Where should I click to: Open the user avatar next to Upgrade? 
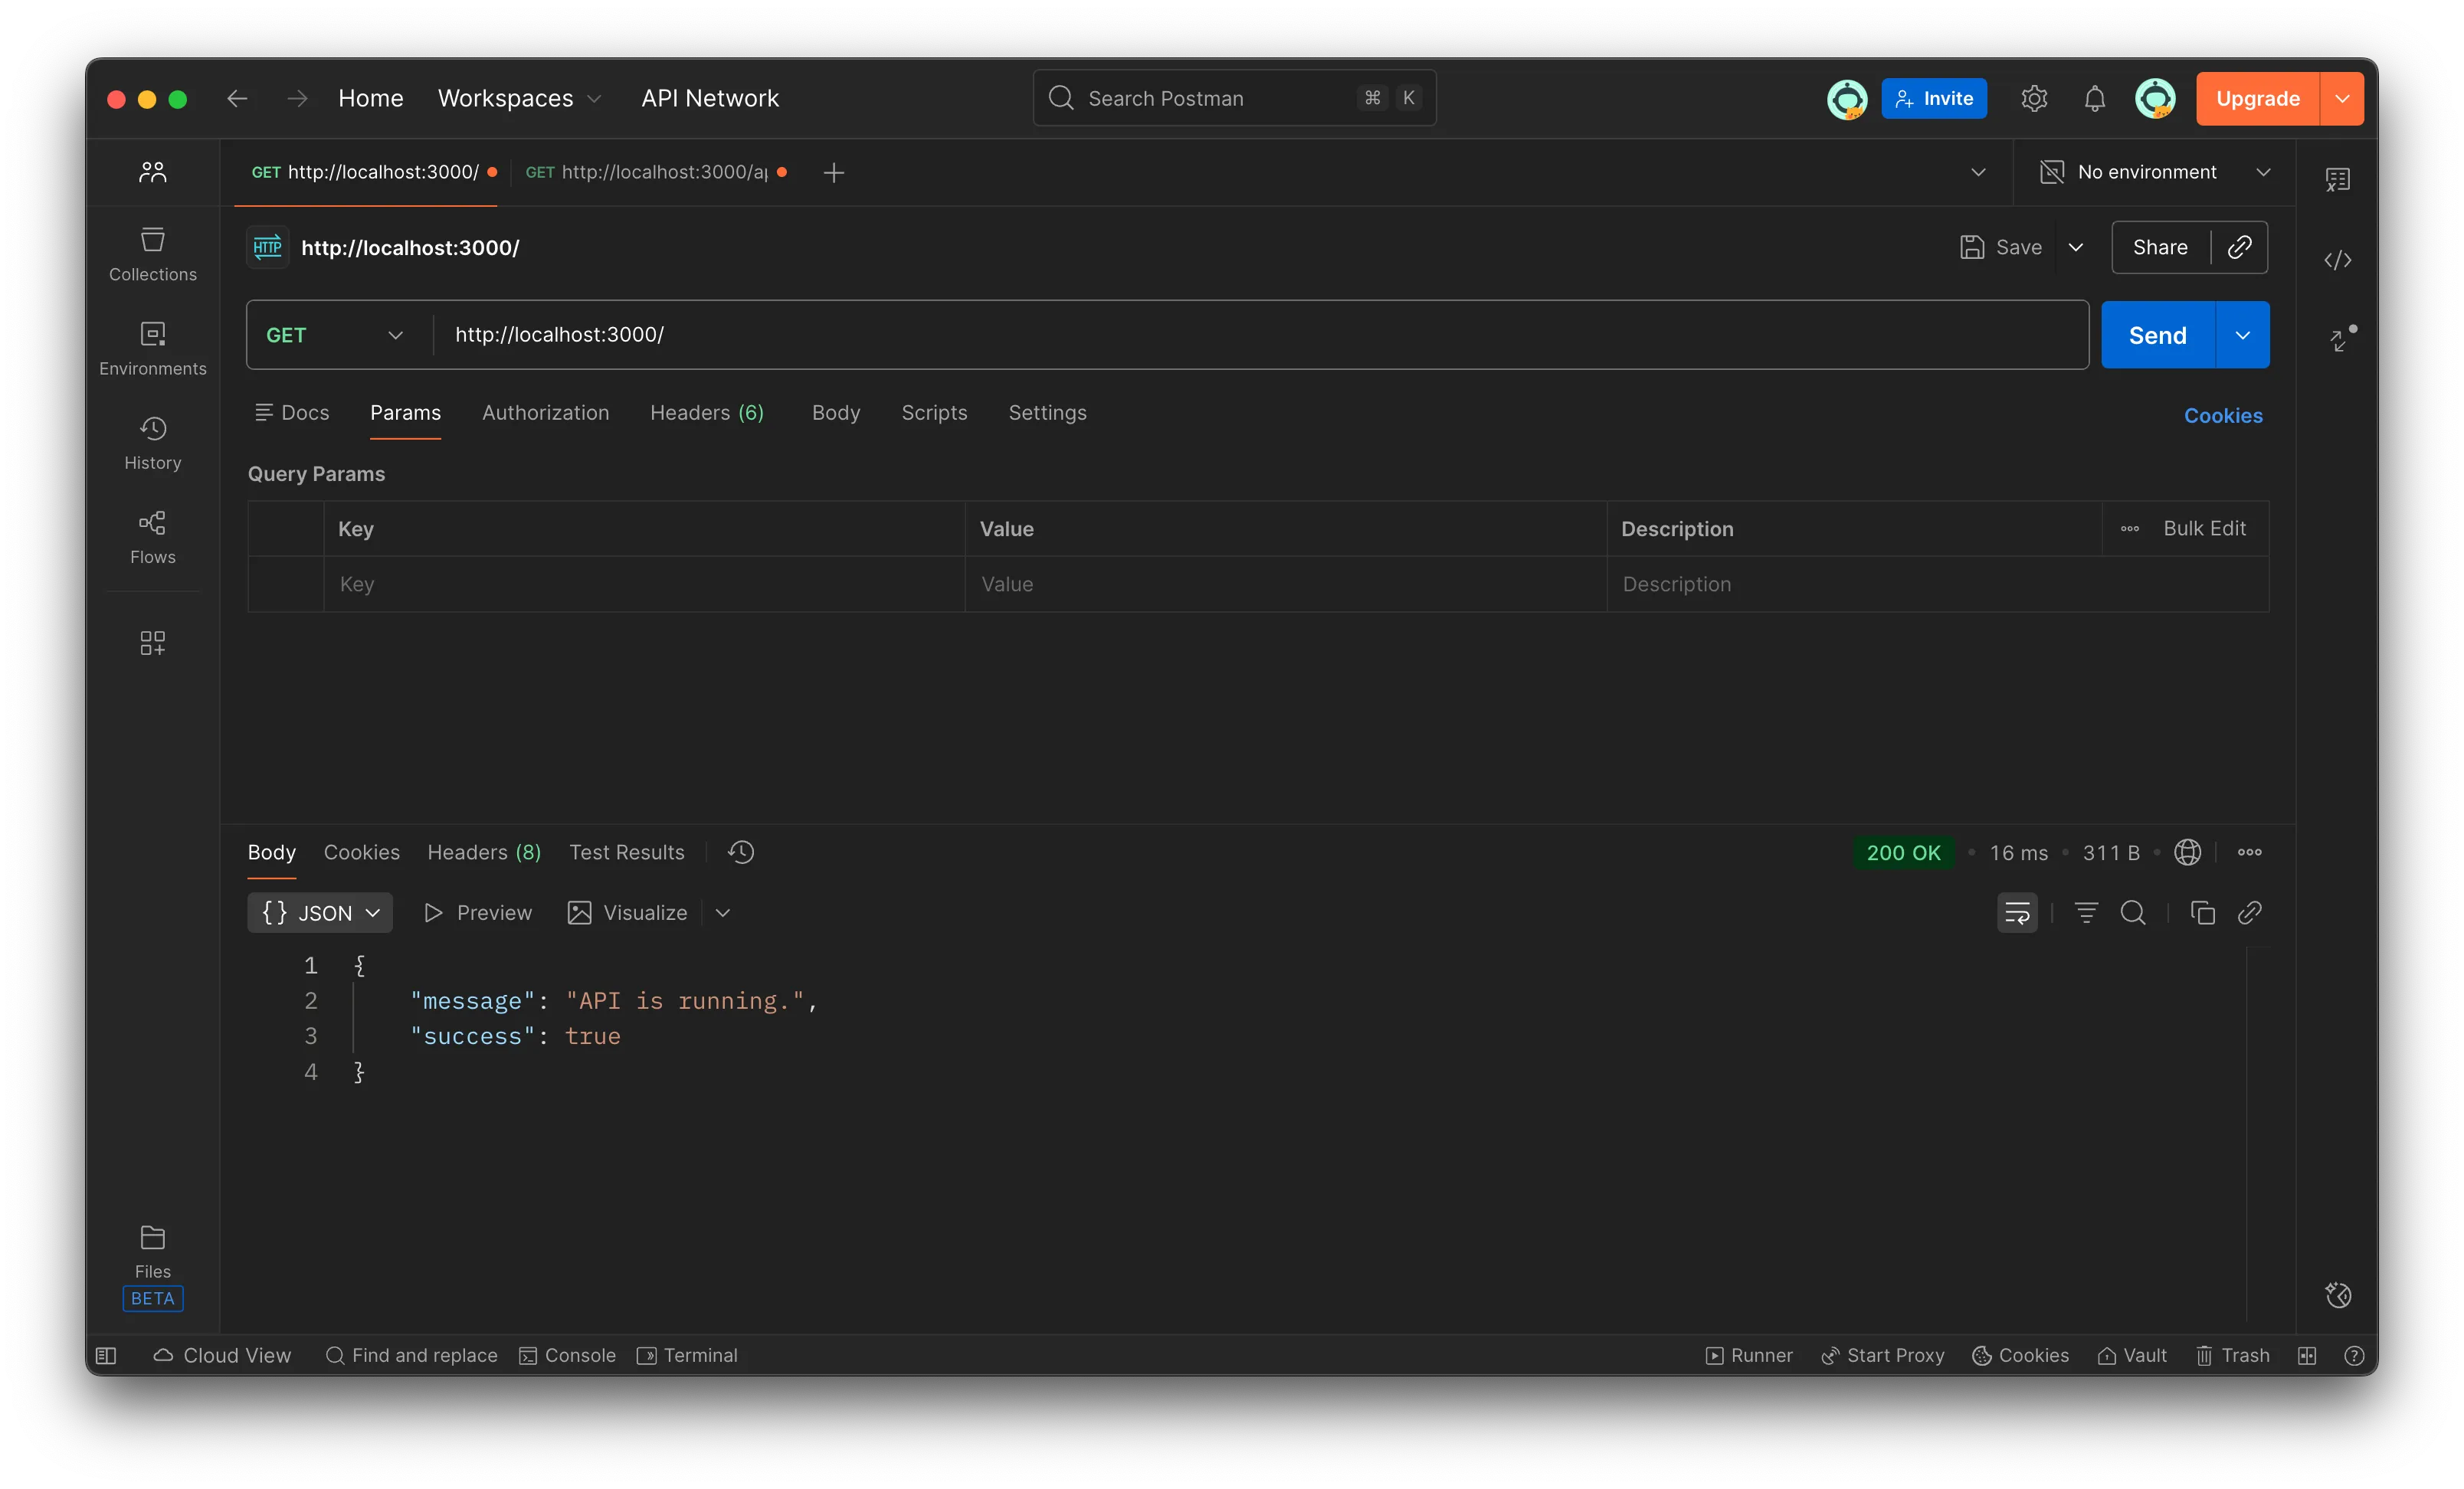[x=2154, y=98]
